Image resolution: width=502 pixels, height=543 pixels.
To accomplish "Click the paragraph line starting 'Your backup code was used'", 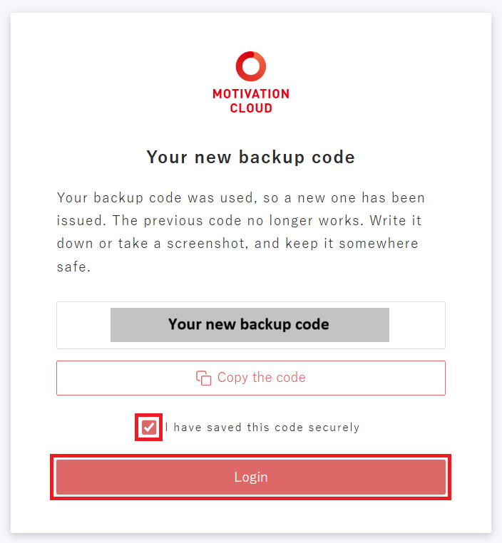I will pos(241,197).
